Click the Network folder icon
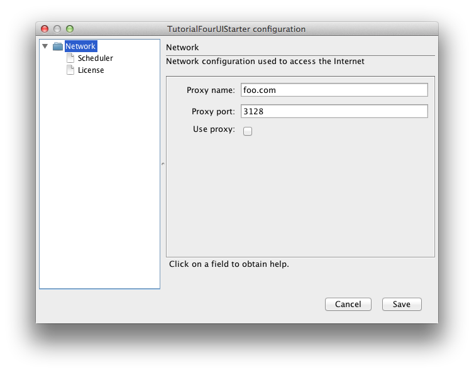Viewport: 474px width, 373px height. point(57,46)
